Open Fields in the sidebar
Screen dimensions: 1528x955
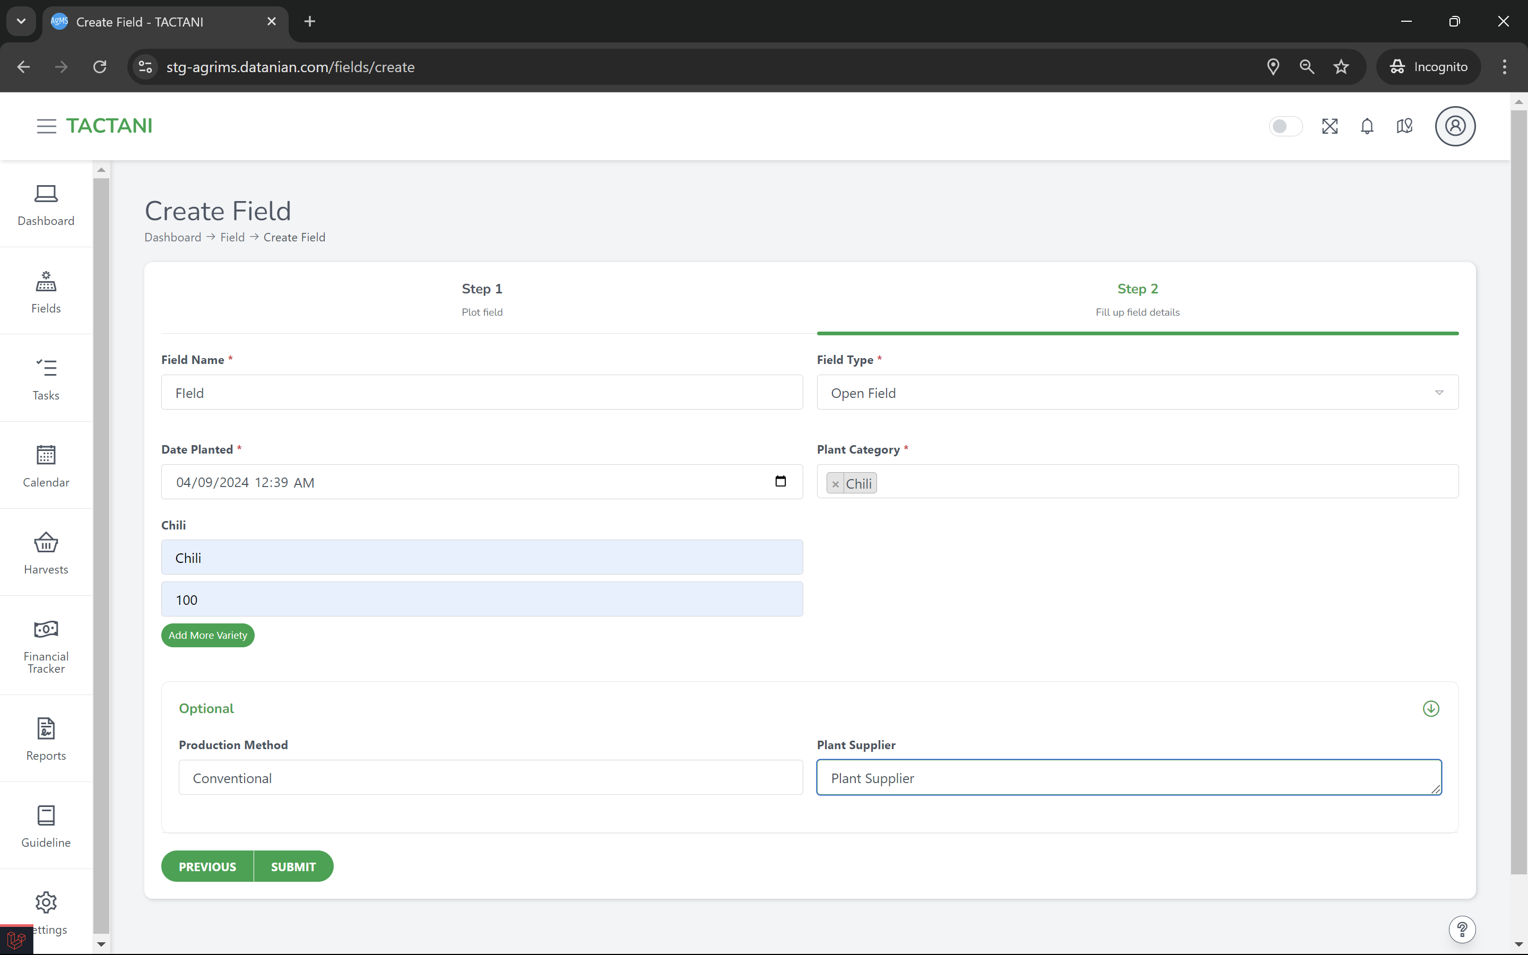point(46,292)
